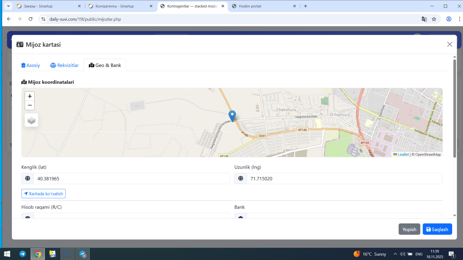Click the modal scrollbar down arrow
The image size is (463, 260).
455,216
